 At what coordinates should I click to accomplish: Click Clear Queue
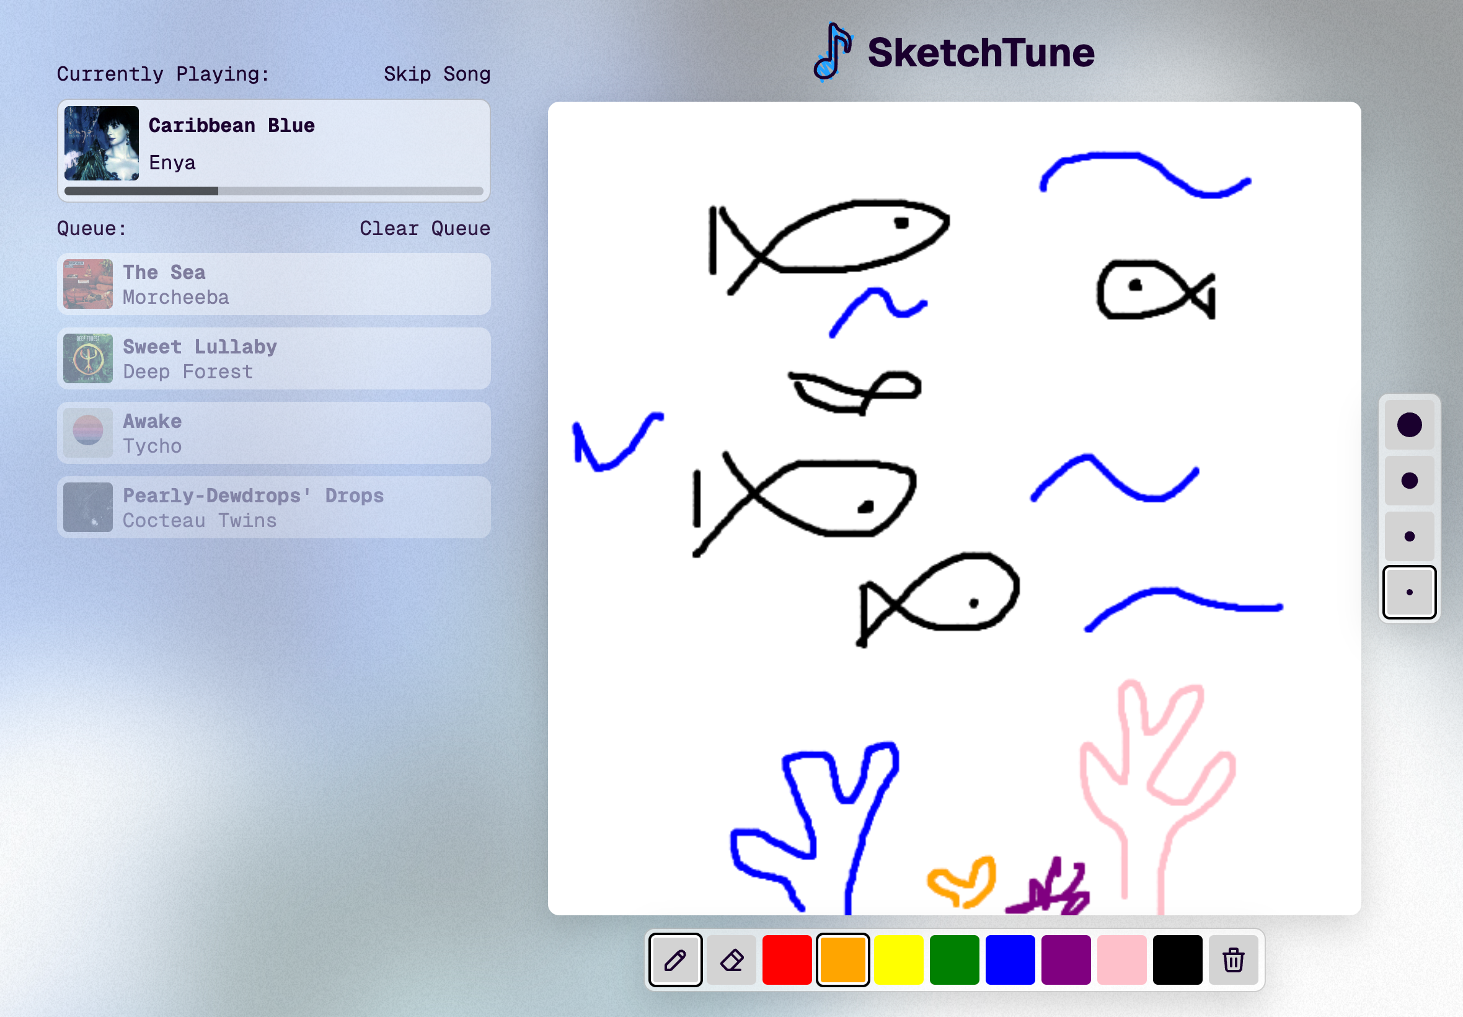[x=425, y=228]
